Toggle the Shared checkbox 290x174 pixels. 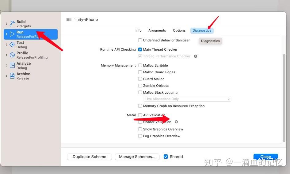pos(166,157)
